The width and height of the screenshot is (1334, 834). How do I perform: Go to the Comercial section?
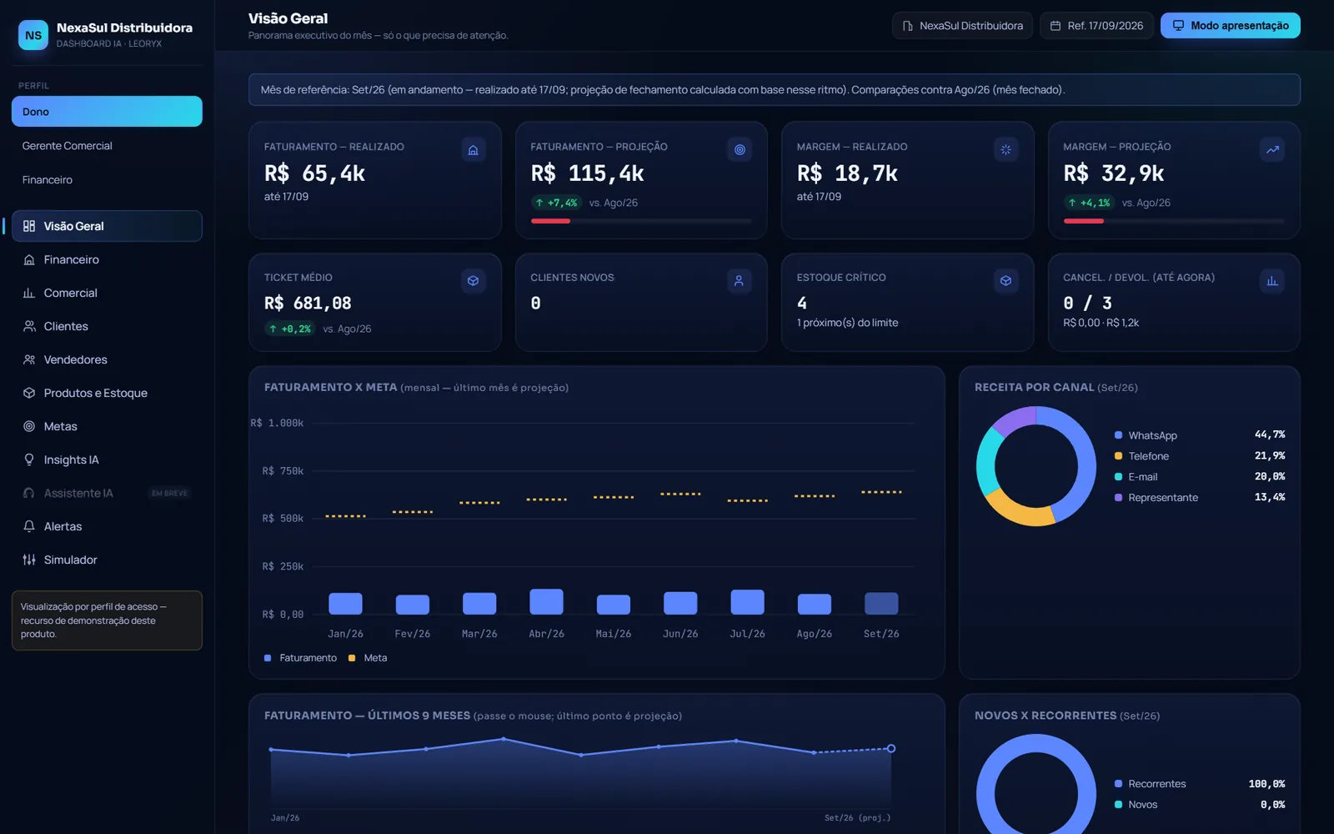[x=107, y=293]
